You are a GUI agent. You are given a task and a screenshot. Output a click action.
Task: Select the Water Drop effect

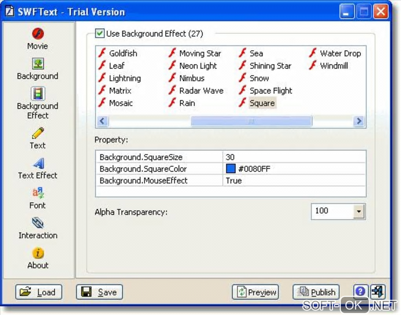tap(340, 53)
